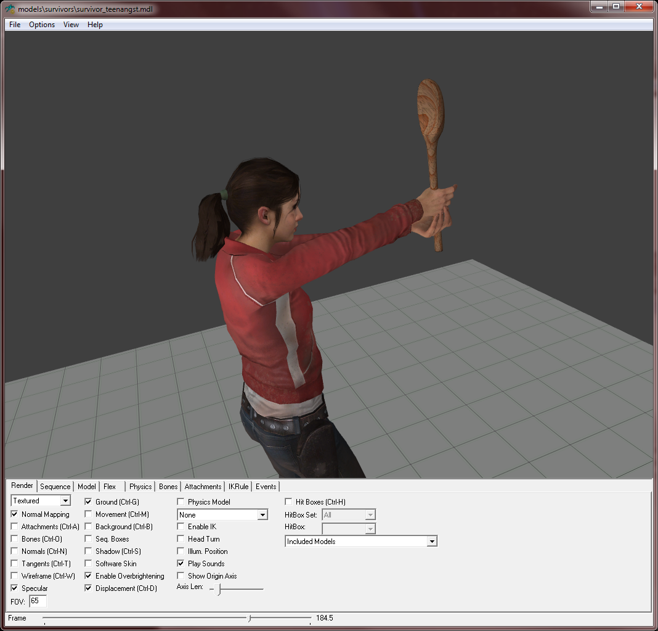658x631 pixels.
Task: Open the None dropdown under Physics Model
Action: (x=222, y=514)
